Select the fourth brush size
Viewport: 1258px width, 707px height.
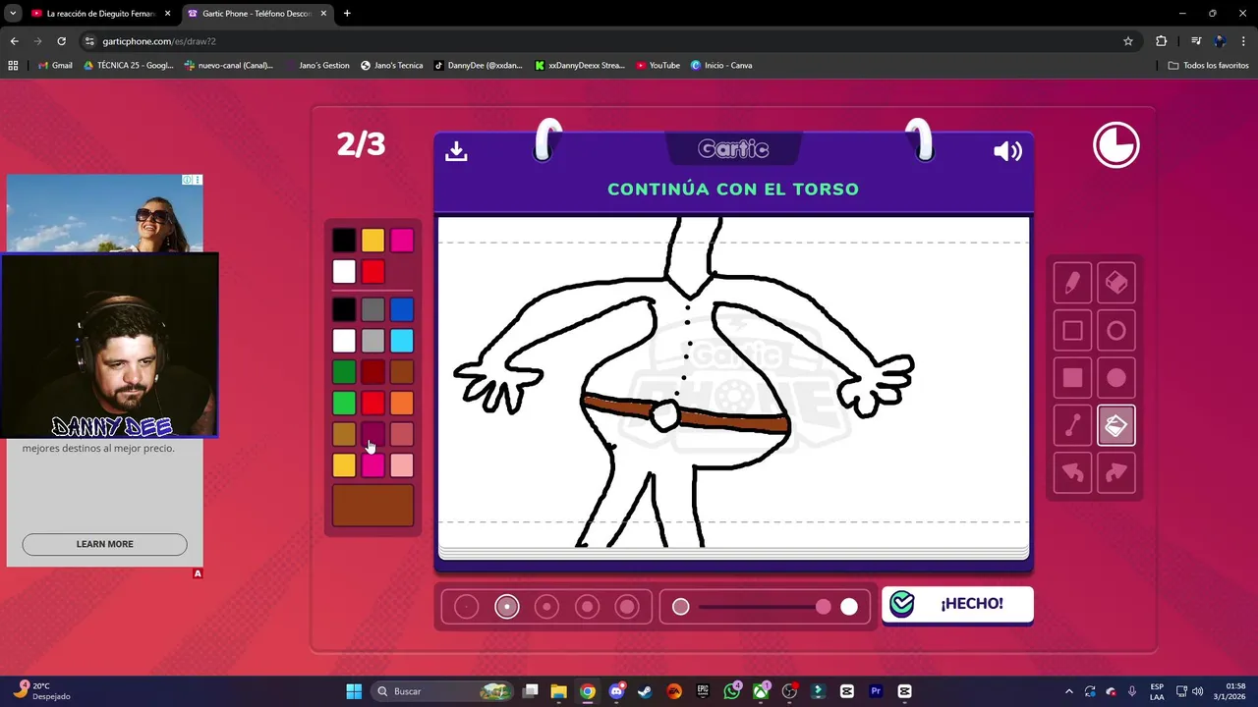pos(587,607)
